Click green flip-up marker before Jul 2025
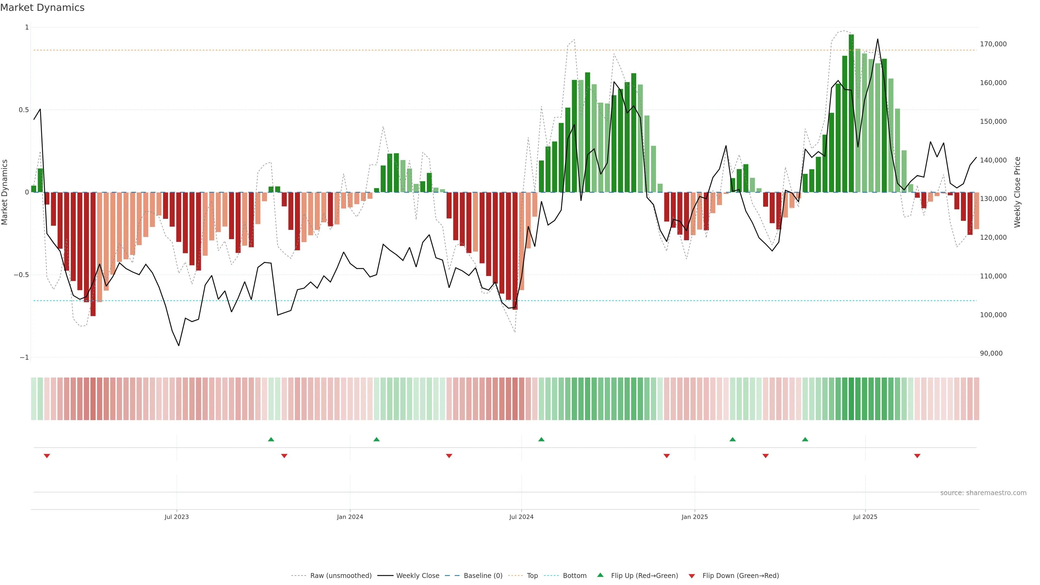 pos(805,439)
